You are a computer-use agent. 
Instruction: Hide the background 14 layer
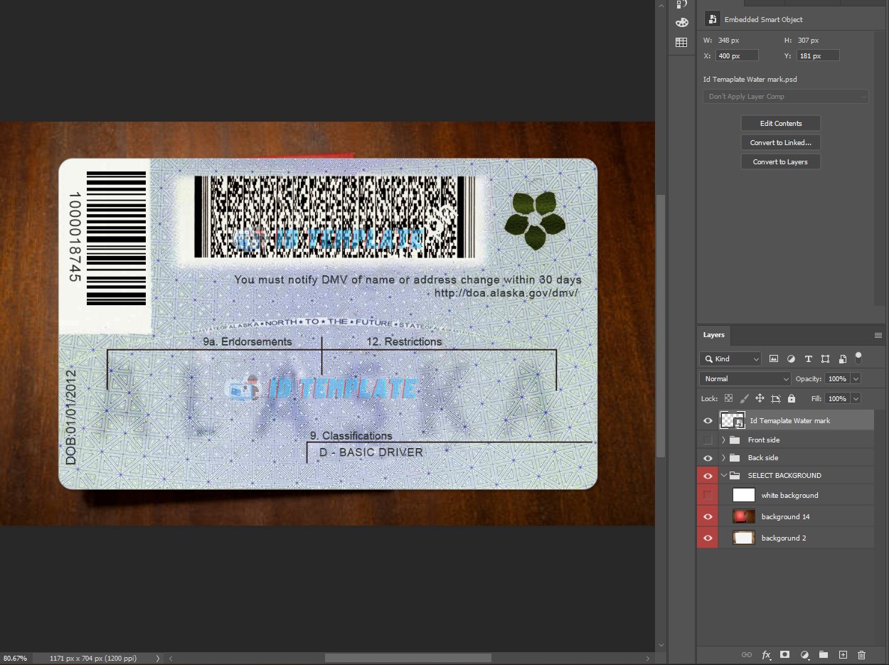pyautogui.click(x=708, y=517)
